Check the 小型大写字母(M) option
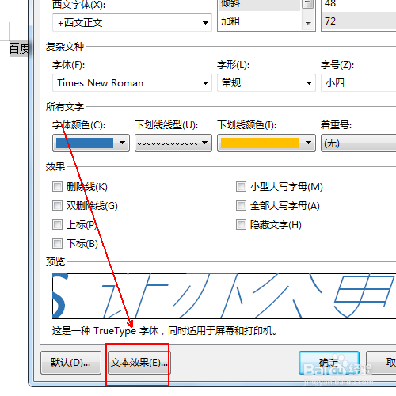Image resolution: width=396 pixels, height=396 pixels. tap(241, 187)
